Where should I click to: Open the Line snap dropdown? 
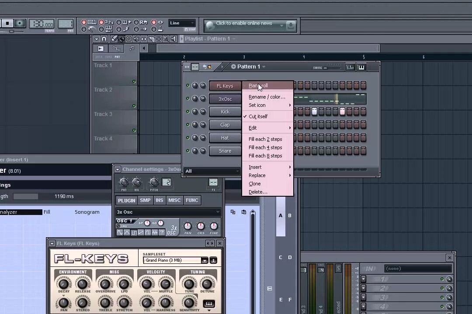[182, 23]
